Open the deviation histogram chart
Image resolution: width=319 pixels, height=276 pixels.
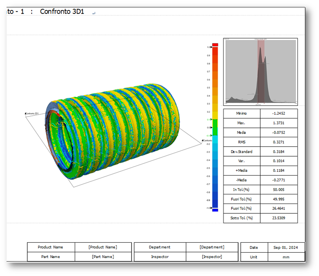coord(260,72)
